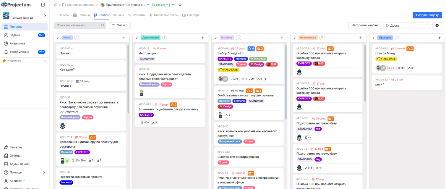The image size is (446, 189).
Task: Open Уведомления in the sidebar
Action: pyautogui.click(x=25, y=52)
